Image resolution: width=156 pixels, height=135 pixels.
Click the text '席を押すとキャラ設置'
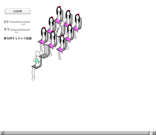pyautogui.click(x=18, y=38)
